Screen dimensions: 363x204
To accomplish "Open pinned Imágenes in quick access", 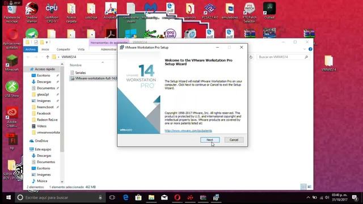I will coord(44,101).
